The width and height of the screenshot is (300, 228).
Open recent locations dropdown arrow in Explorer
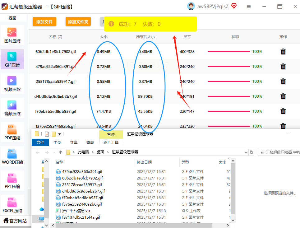point(54,152)
